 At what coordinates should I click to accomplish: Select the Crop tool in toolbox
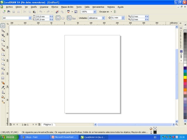point(3,35)
